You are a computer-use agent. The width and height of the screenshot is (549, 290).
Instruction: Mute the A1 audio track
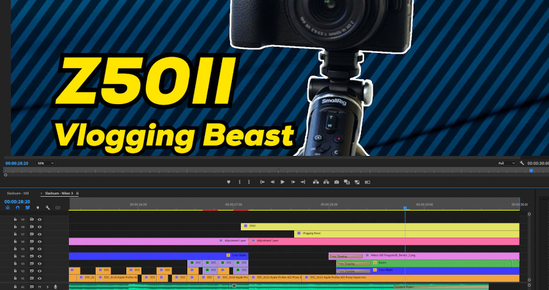(40, 287)
